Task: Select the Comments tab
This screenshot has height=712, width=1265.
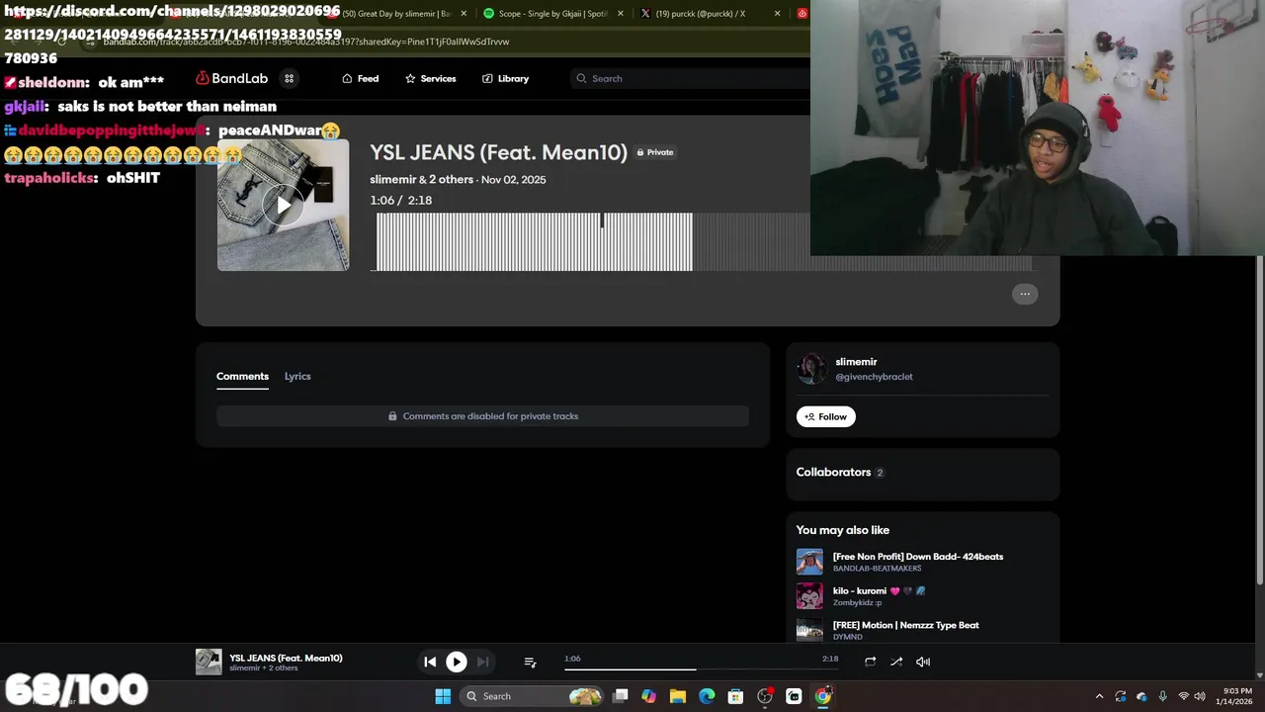Action: [x=242, y=376]
